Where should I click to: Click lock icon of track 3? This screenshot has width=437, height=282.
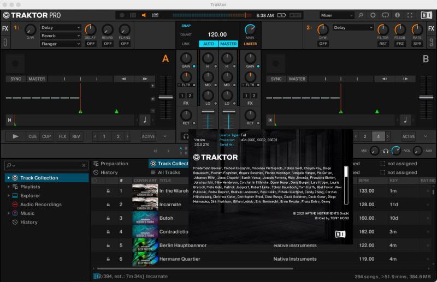tap(108, 218)
